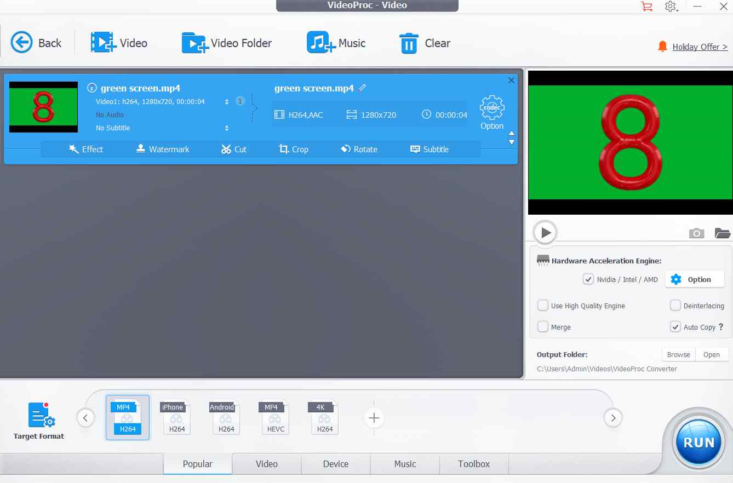Switch to the Music tab
Image resolution: width=733 pixels, height=483 pixels.
pos(405,464)
